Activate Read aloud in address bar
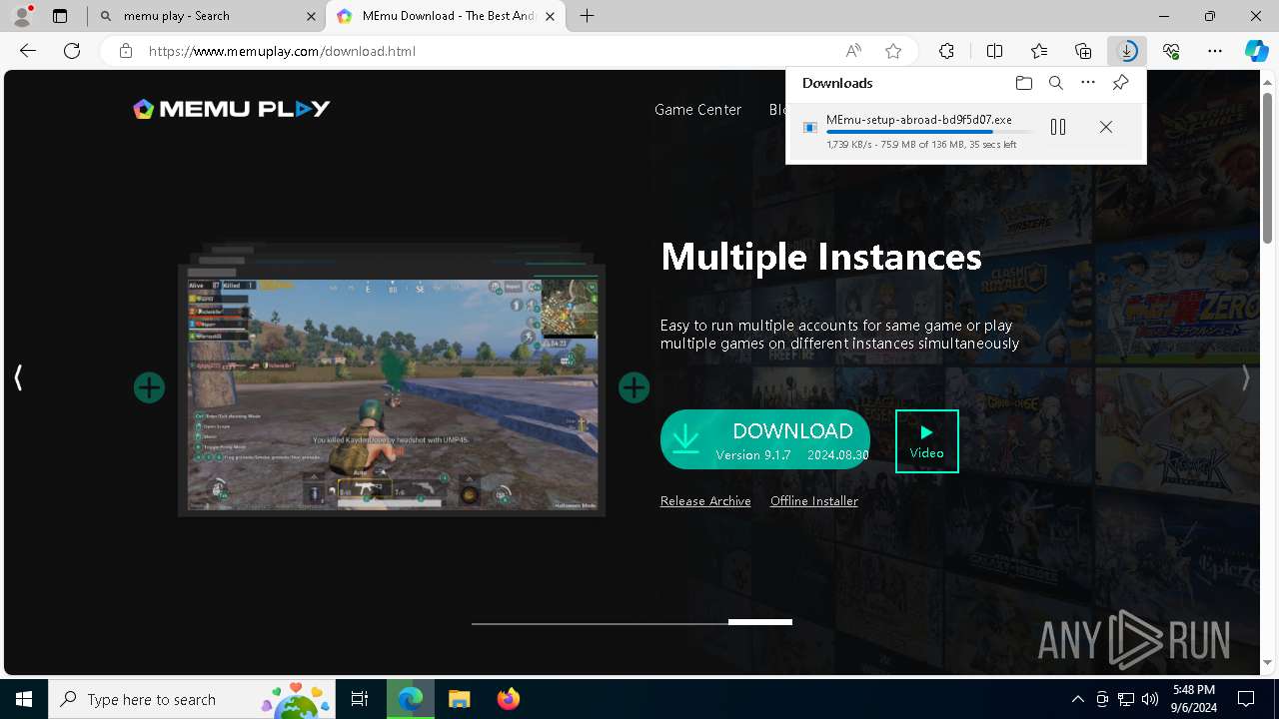Screen dimensions: 1279x719 click(853, 51)
